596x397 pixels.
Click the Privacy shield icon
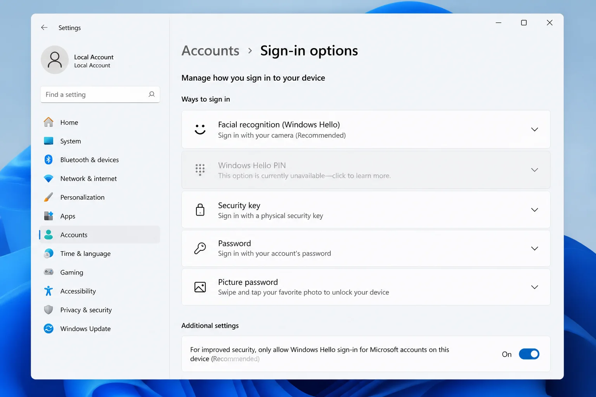tap(49, 310)
